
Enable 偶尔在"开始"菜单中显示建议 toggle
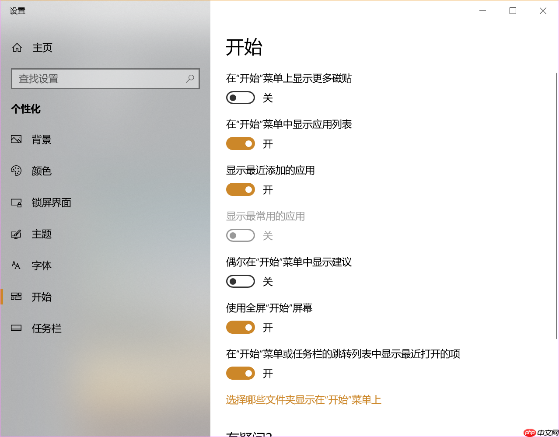(x=241, y=281)
